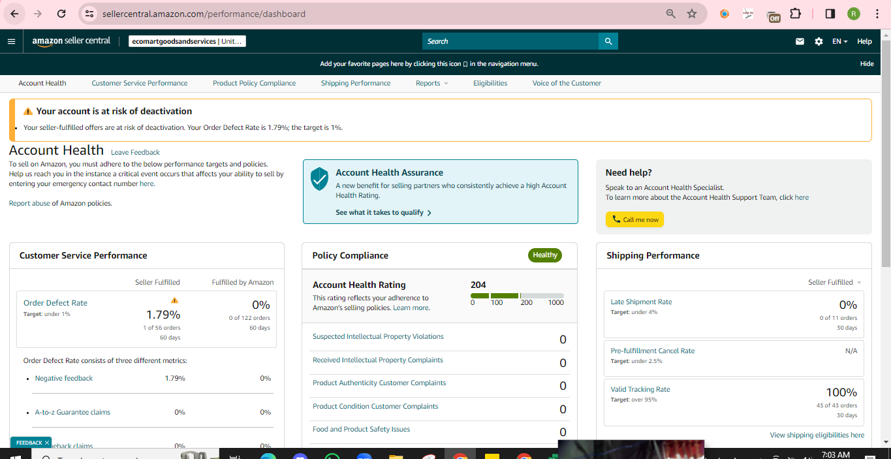Click the search magnifier button
This screenshot has width=891, height=459.
[x=608, y=41]
